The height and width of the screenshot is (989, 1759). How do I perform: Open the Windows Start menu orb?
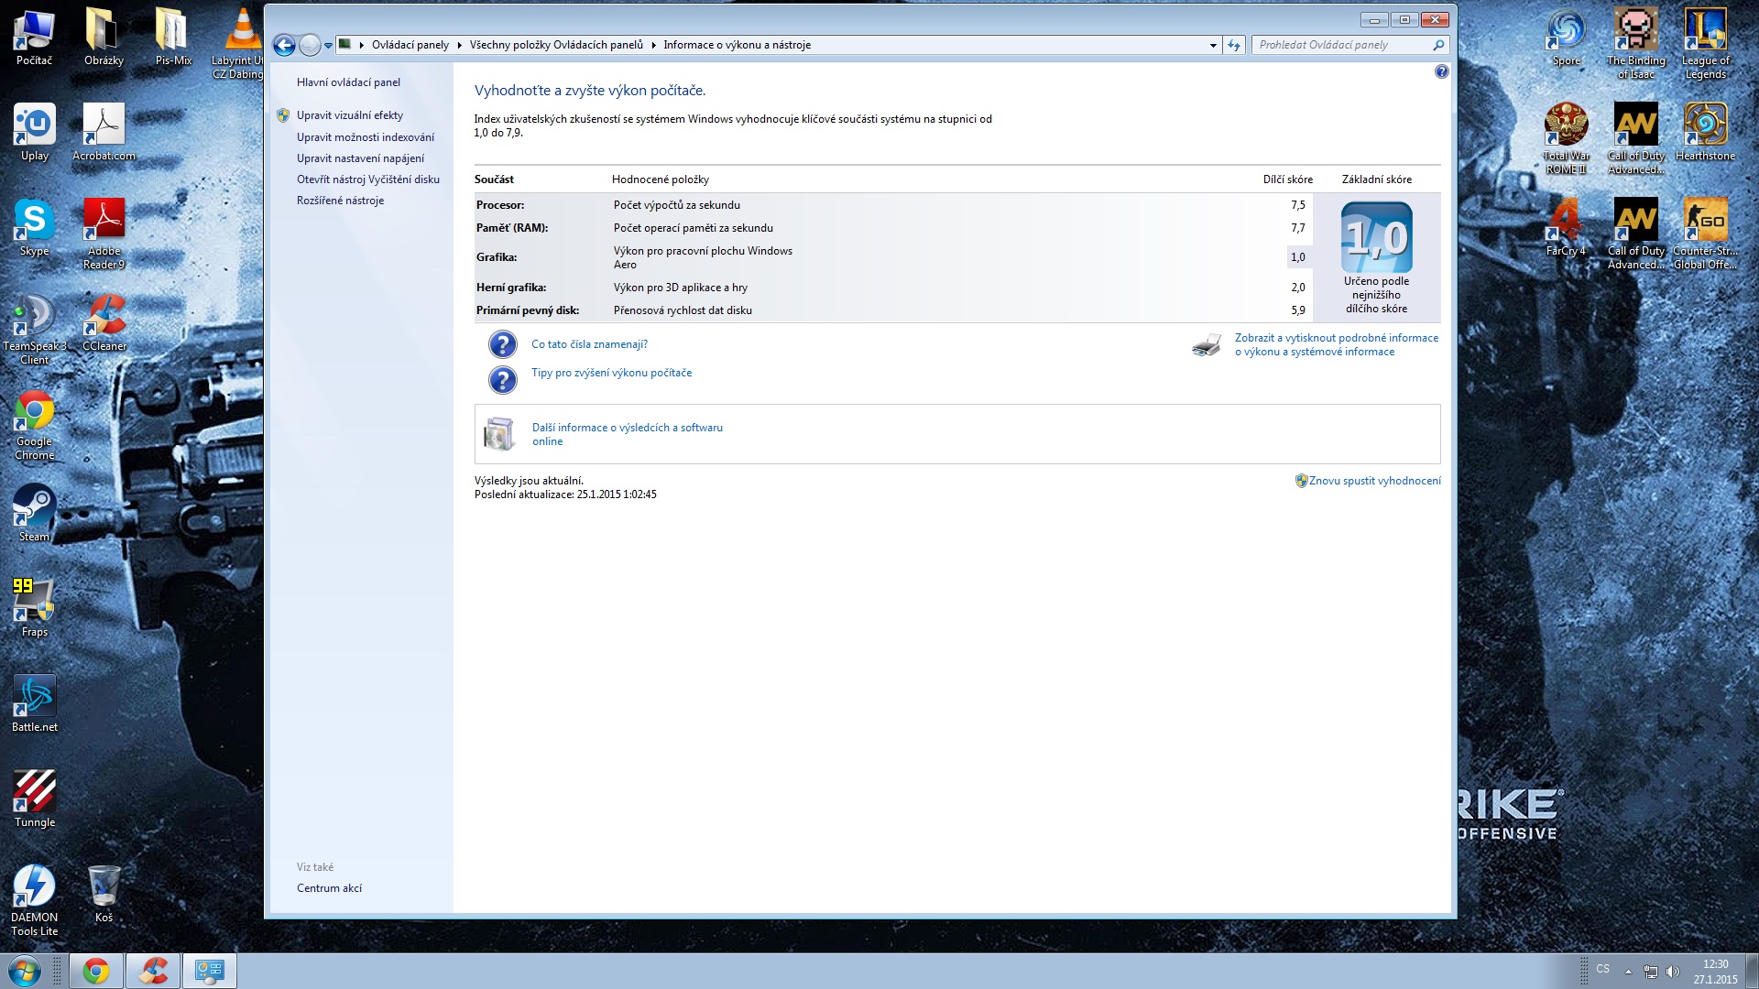coord(25,971)
